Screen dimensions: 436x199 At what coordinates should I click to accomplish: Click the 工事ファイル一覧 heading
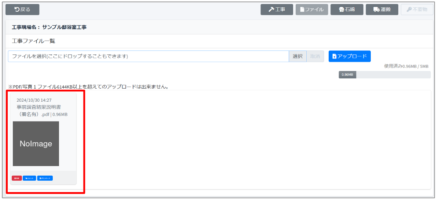(34, 41)
